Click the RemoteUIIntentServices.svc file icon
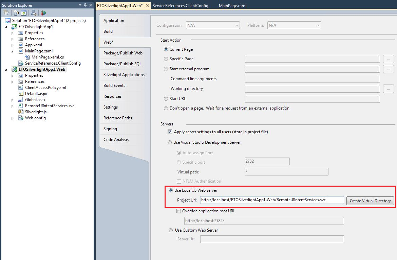 click(21, 106)
